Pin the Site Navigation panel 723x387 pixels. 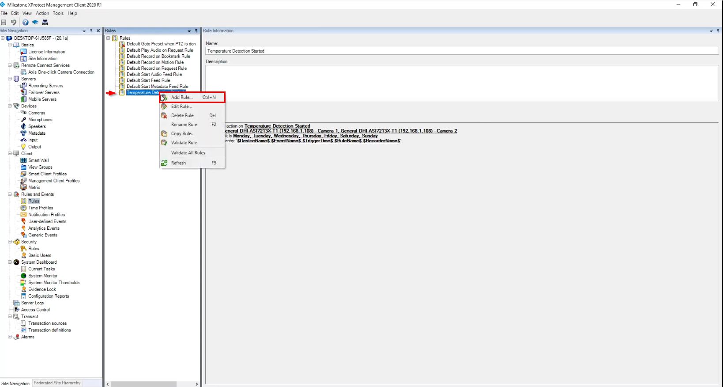point(91,31)
